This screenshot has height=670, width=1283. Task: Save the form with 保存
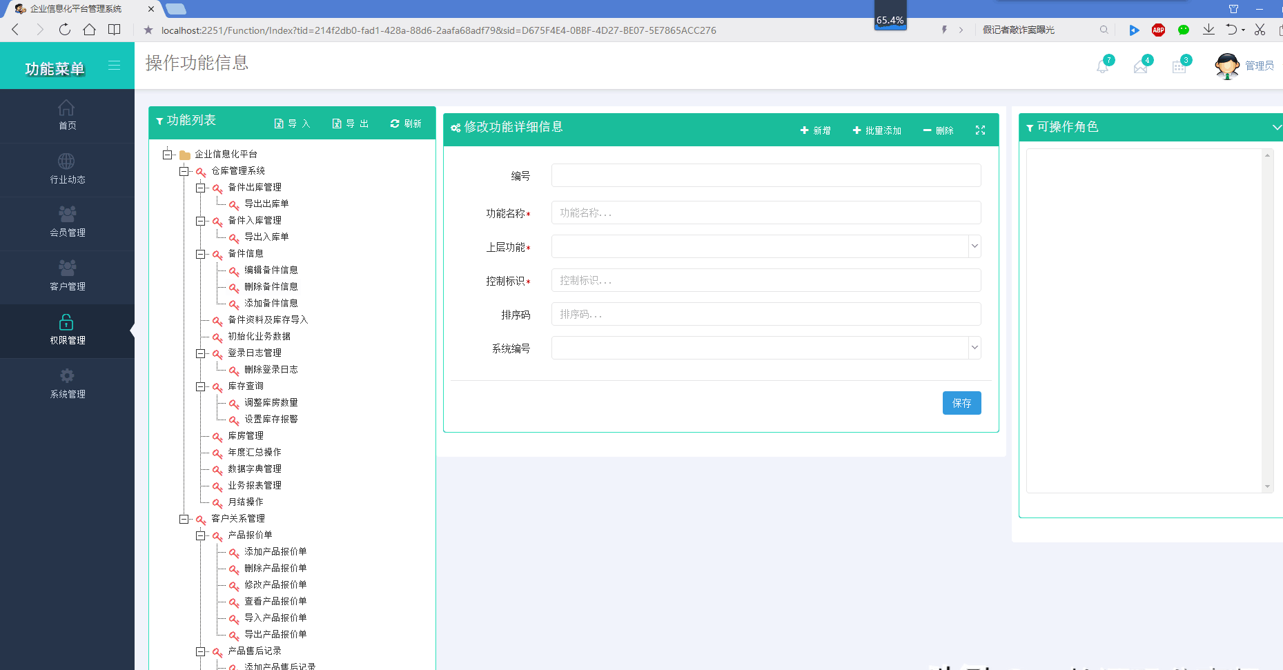961,403
